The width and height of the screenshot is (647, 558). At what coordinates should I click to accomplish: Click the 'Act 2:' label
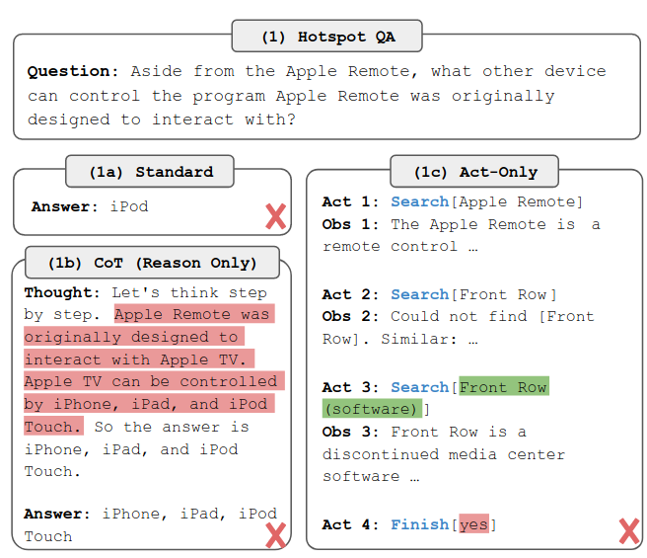350,294
